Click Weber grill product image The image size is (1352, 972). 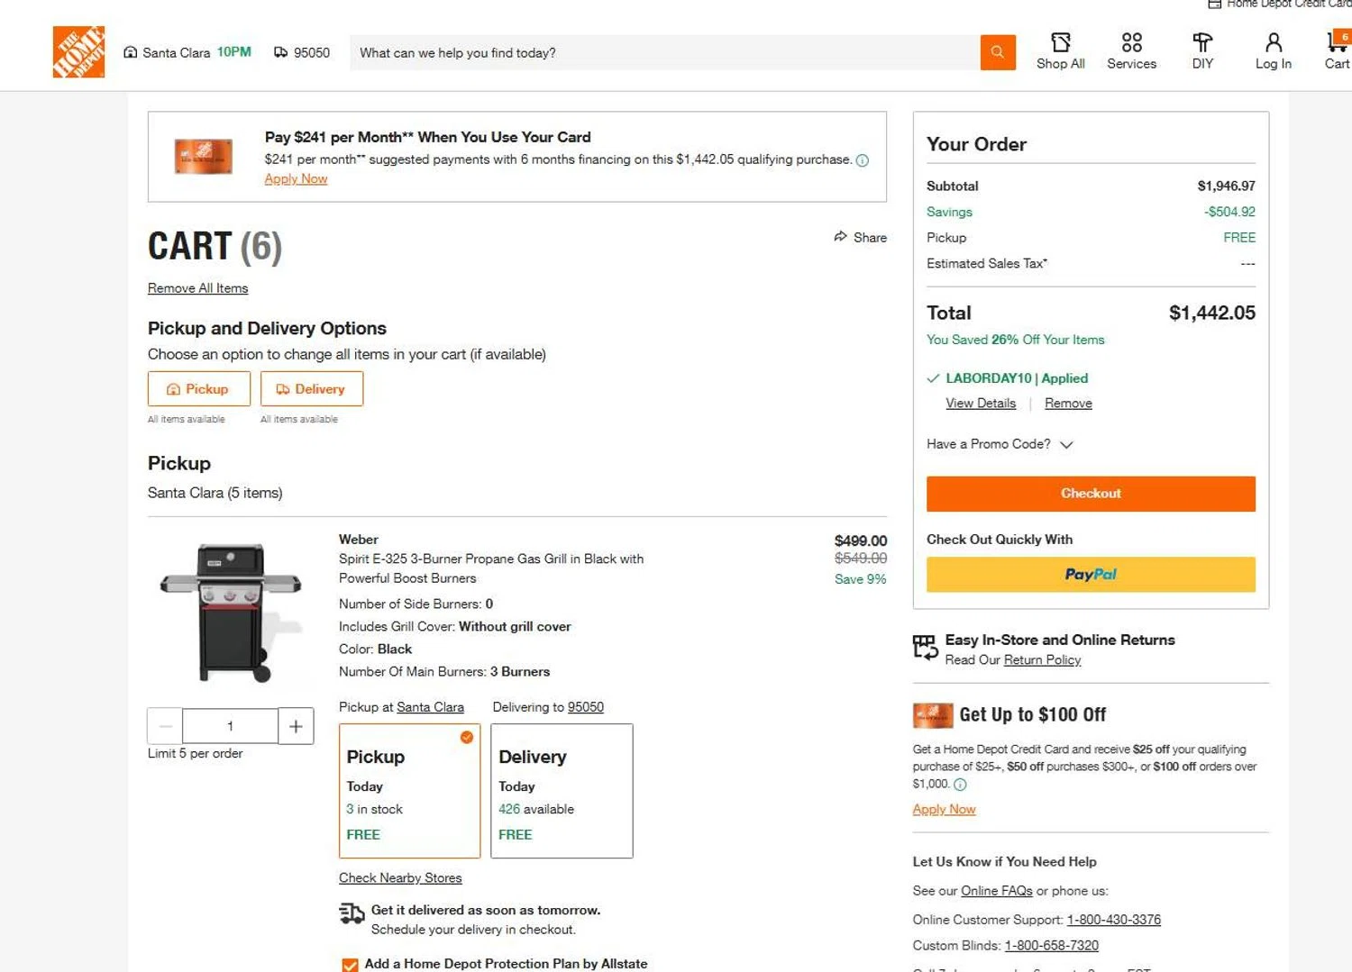tap(231, 612)
